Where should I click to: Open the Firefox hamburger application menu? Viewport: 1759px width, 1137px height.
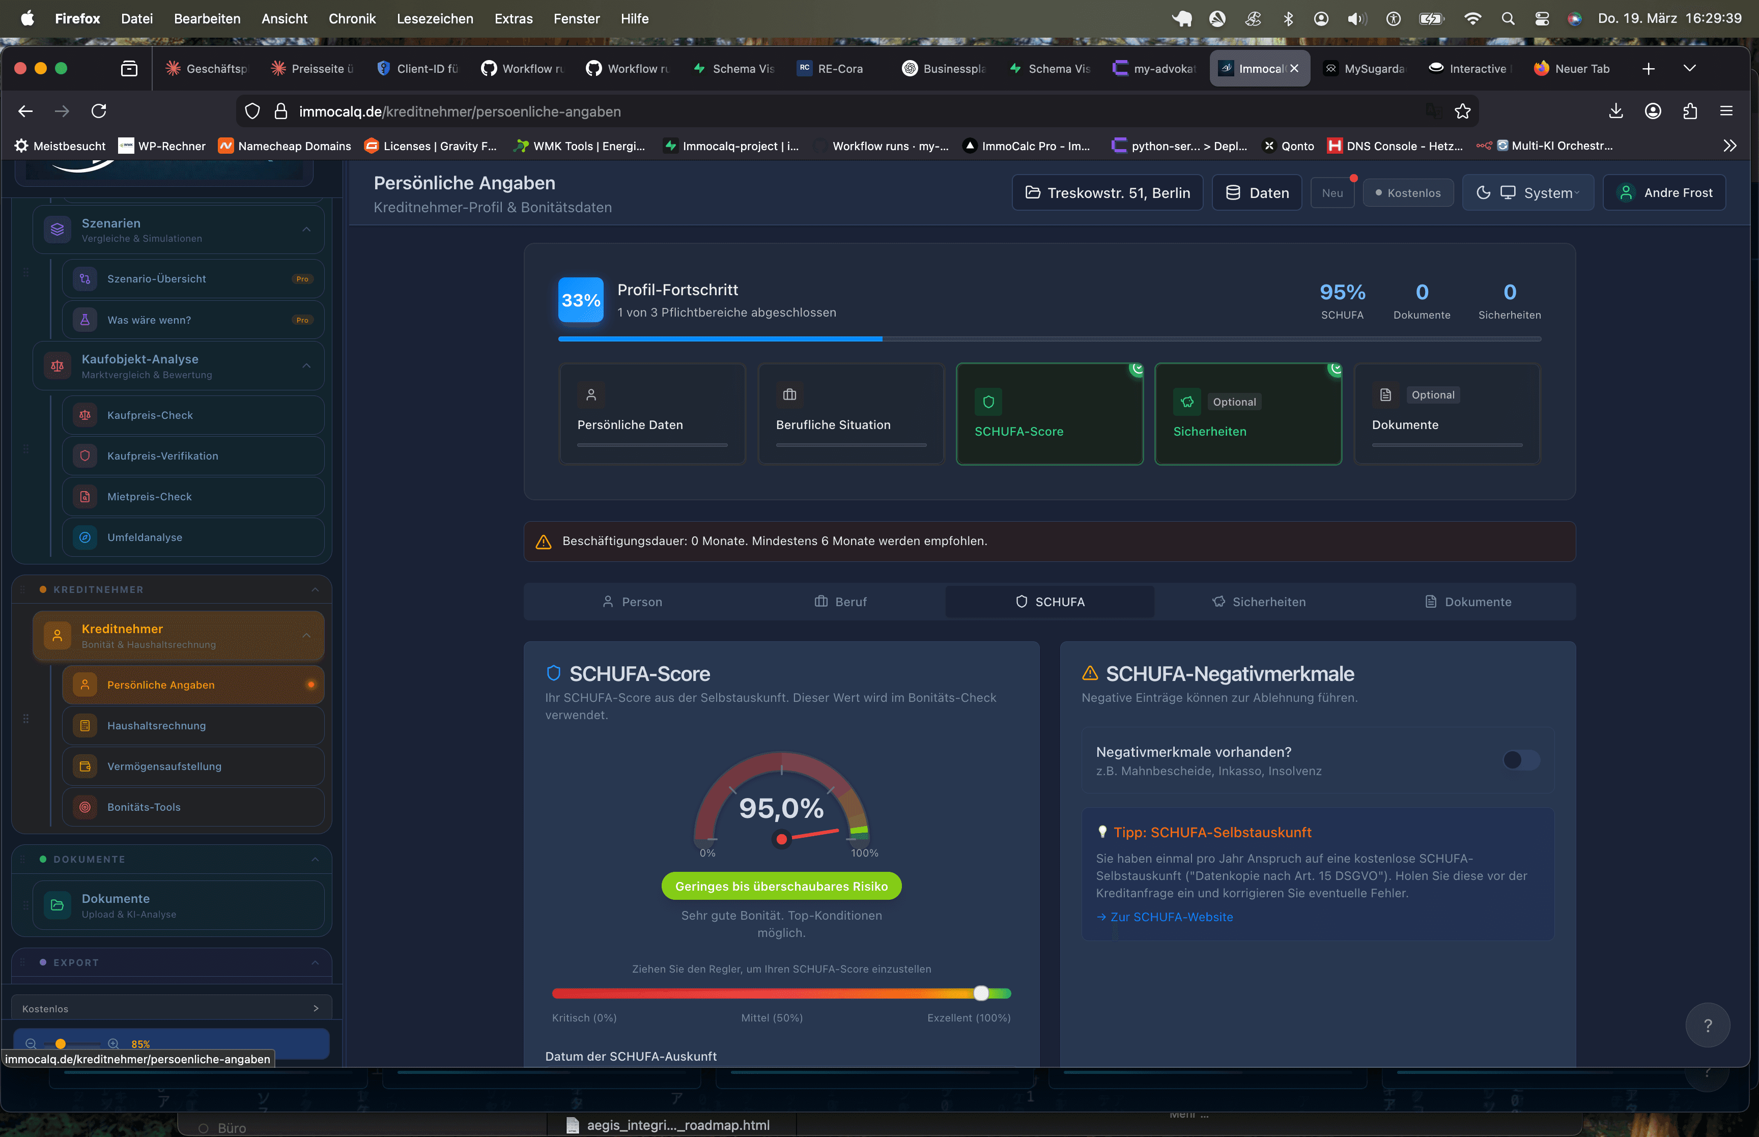click(x=1726, y=111)
